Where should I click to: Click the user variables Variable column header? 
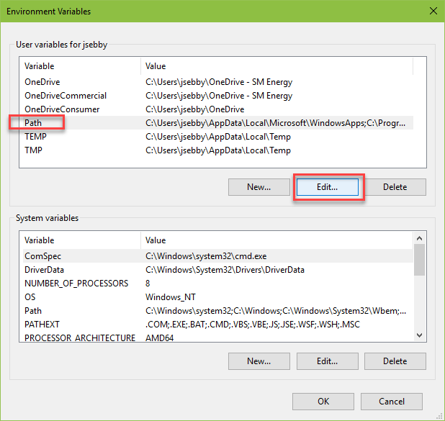tap(82, 66)
